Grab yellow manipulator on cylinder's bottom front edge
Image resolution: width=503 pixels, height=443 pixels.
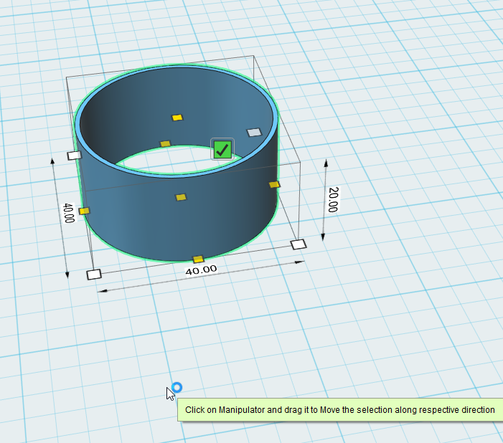(198, 259)
